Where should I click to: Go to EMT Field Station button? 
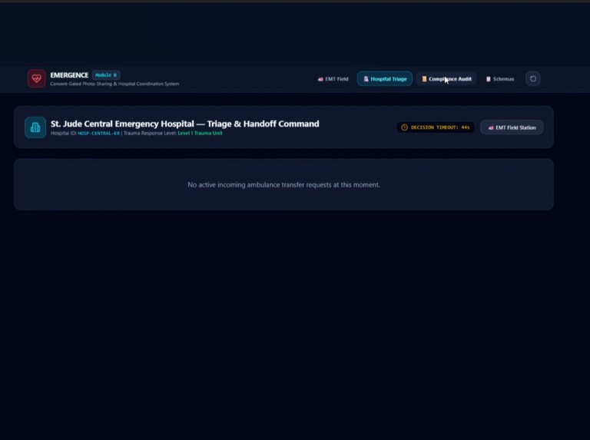tap(512, 127)
